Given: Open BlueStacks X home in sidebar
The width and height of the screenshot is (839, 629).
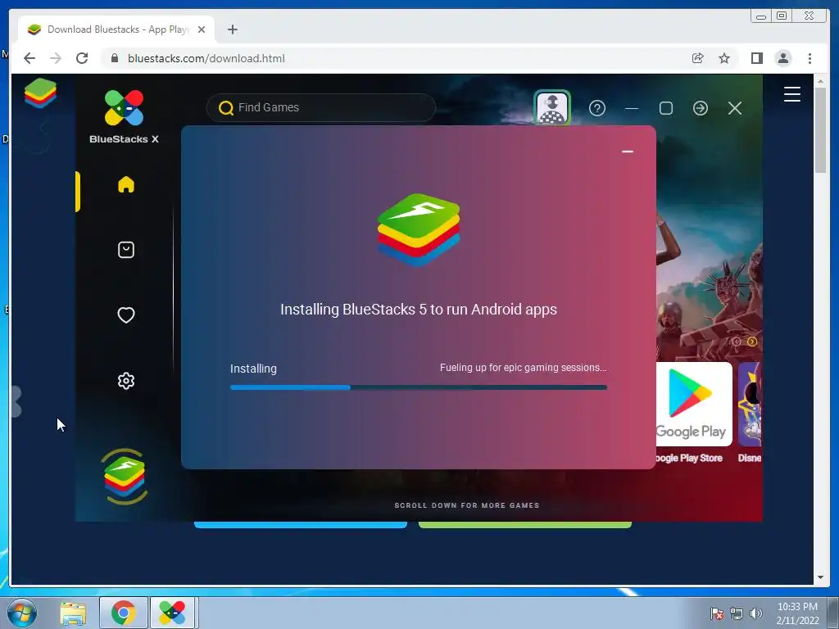Looking at the screenshot, I should [x=125, y=184].
